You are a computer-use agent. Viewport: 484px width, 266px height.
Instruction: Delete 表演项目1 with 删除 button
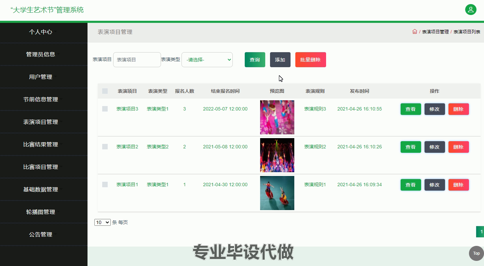pos(459,185)
